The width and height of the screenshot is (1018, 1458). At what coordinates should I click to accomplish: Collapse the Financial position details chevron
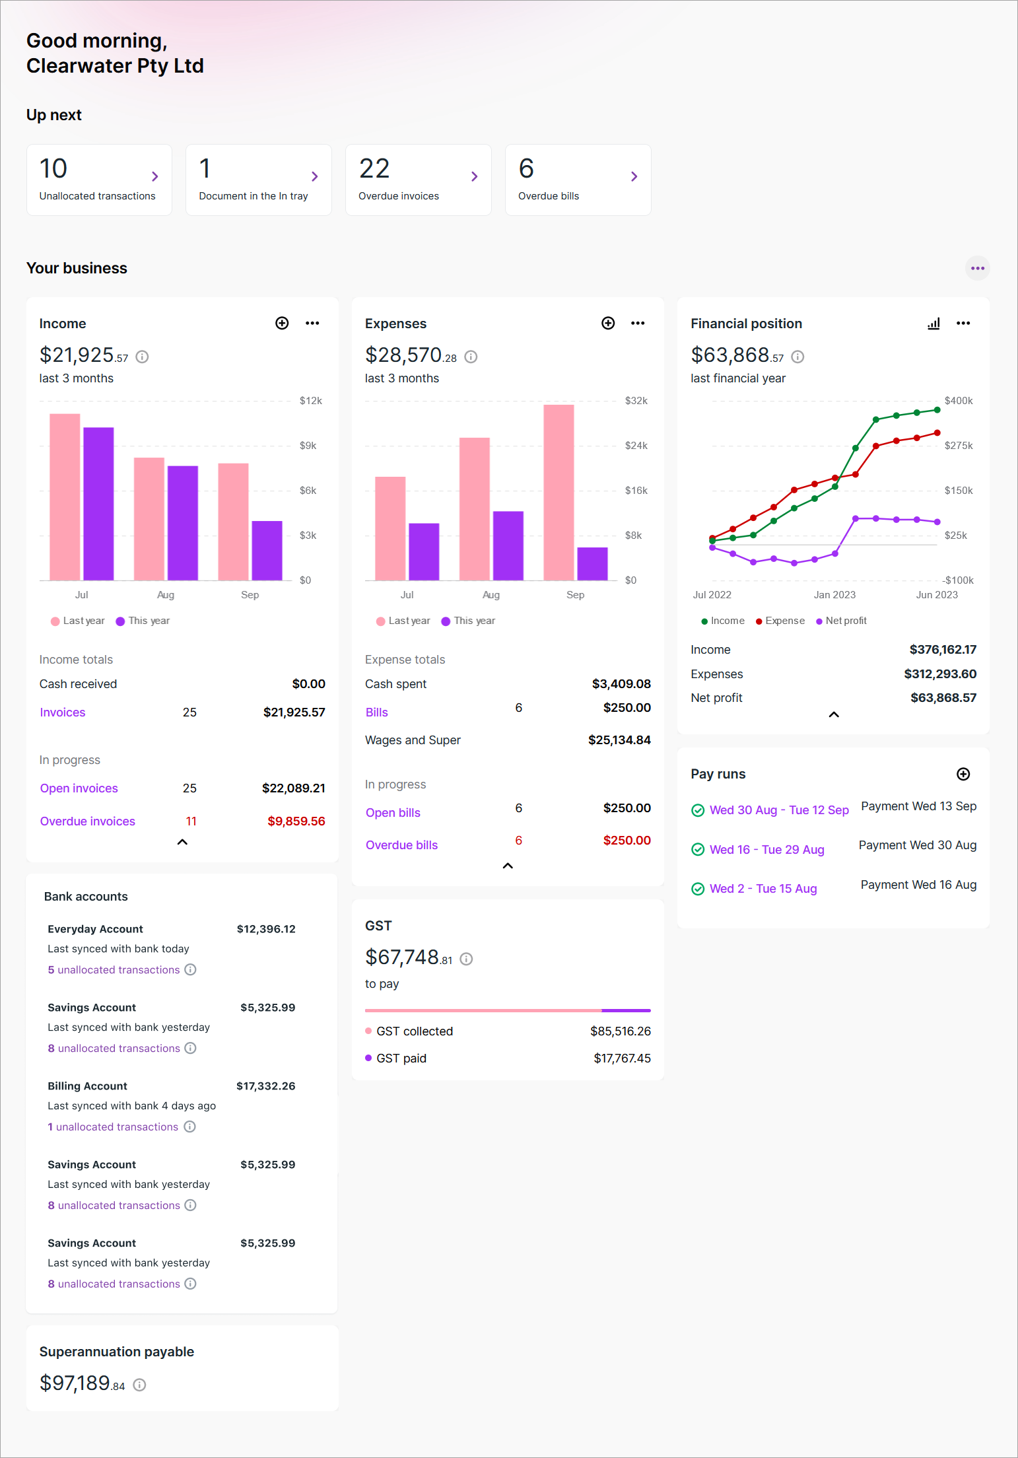pos(834,714)
